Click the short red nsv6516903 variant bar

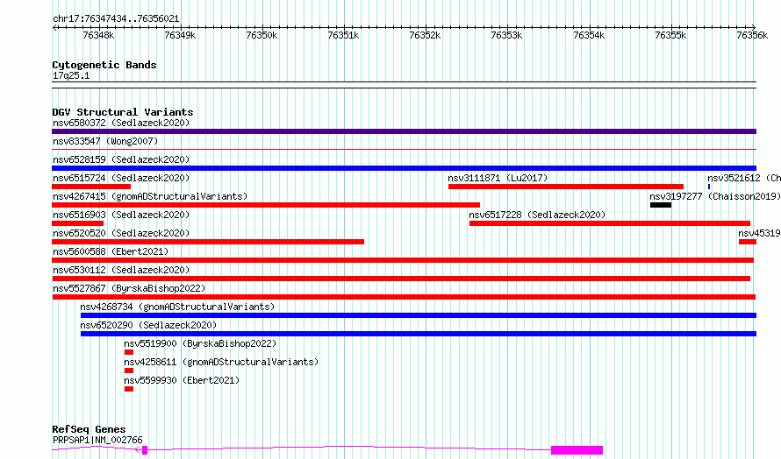(x=78, y=223)
